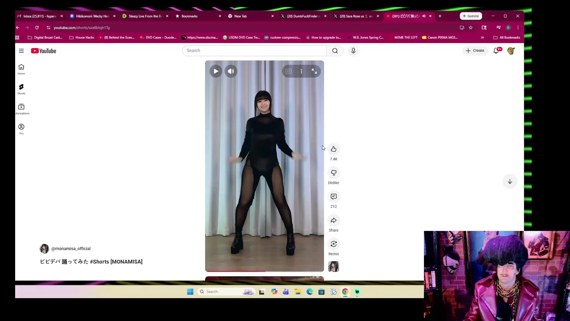
Task: Switch to the New Tab tab
Action: (251, 16)
